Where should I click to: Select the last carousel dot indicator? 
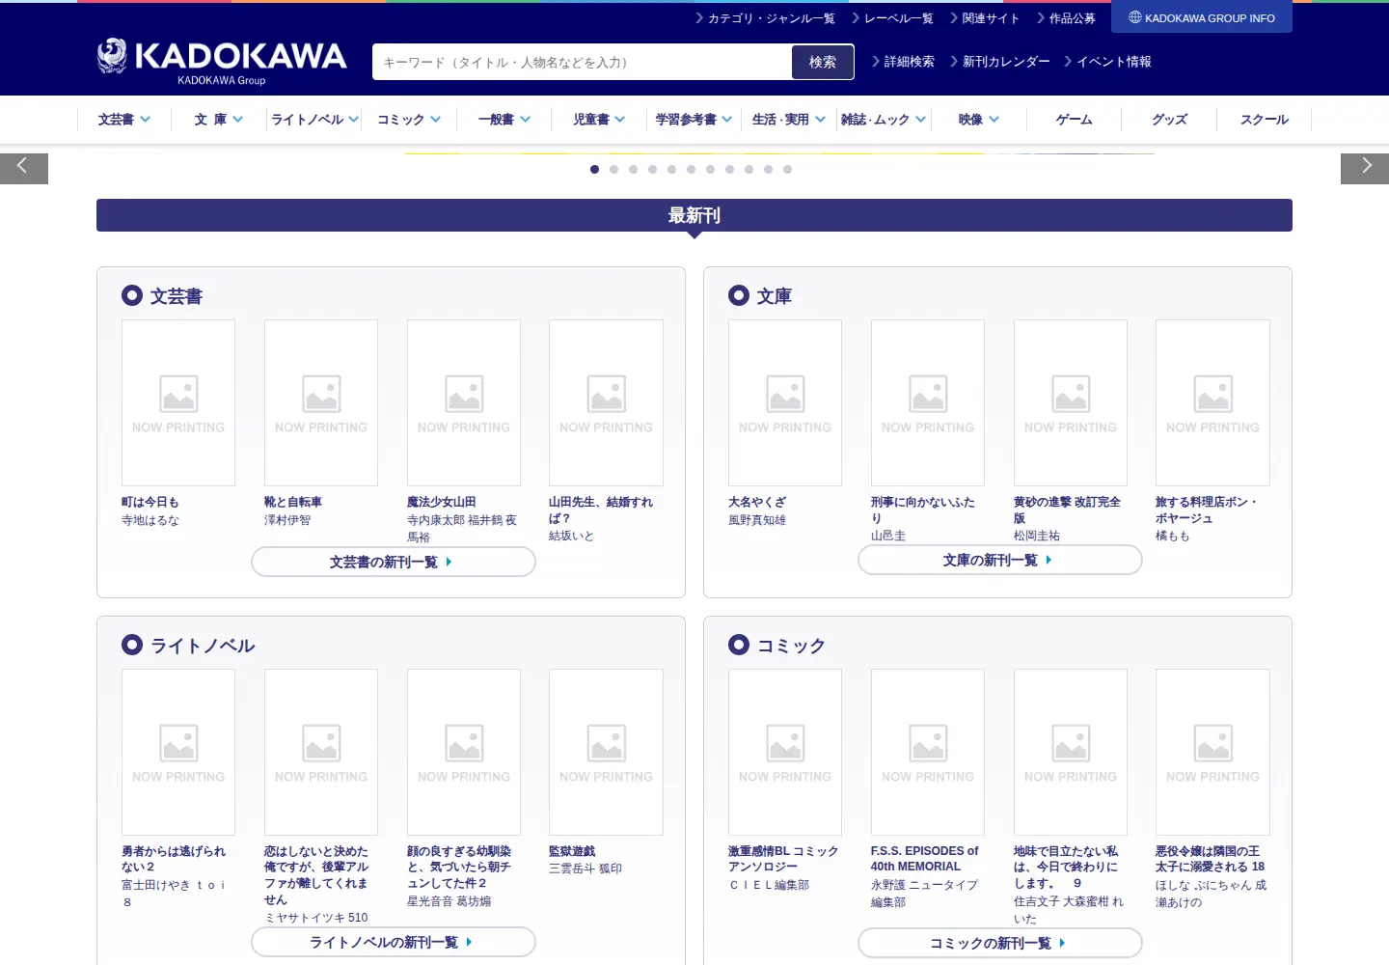[x=787, y=169]
